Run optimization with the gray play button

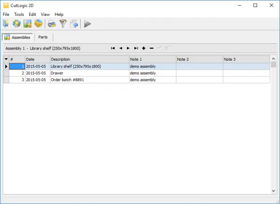pos(87,23)
